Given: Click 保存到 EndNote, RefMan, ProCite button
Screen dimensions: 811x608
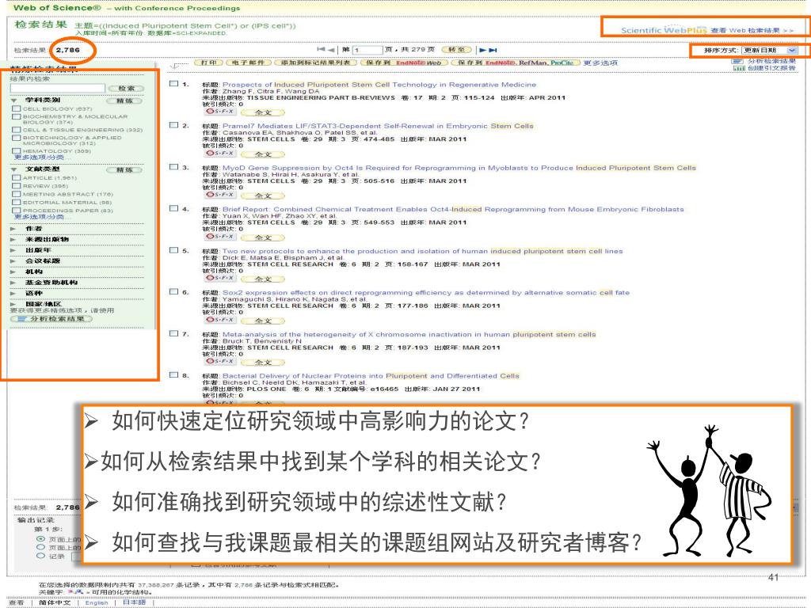Looking at the screenshot, I should point(516,63).
